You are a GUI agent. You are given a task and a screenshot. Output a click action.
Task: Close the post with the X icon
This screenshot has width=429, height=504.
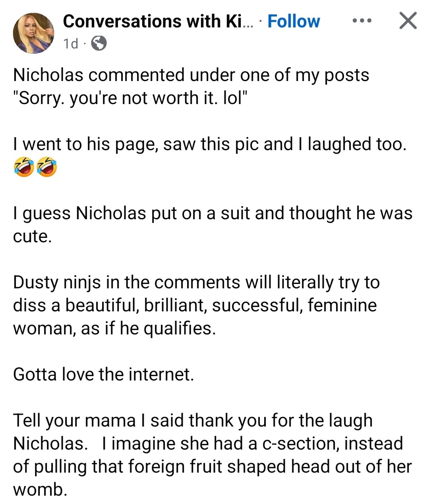click(x=408, y=21)
